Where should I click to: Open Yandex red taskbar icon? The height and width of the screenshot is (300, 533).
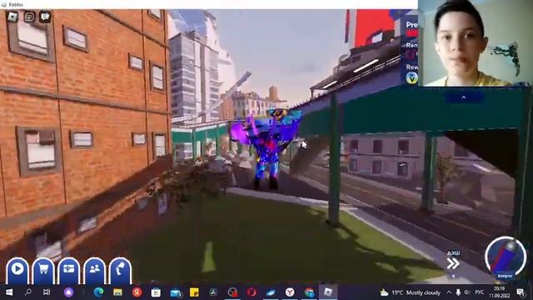137,292
